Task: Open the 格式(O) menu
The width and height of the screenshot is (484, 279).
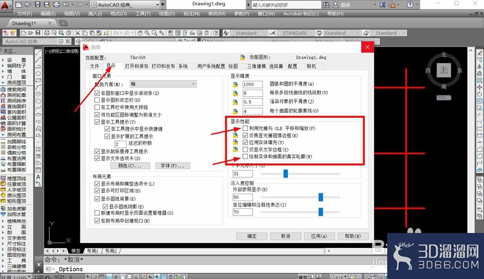Action: click(119, 14)
